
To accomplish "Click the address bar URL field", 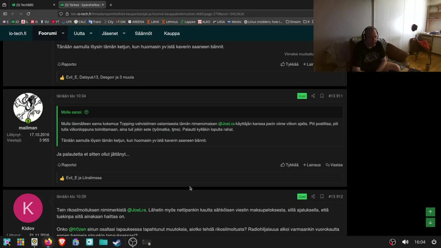I will [x=186, y=14].
